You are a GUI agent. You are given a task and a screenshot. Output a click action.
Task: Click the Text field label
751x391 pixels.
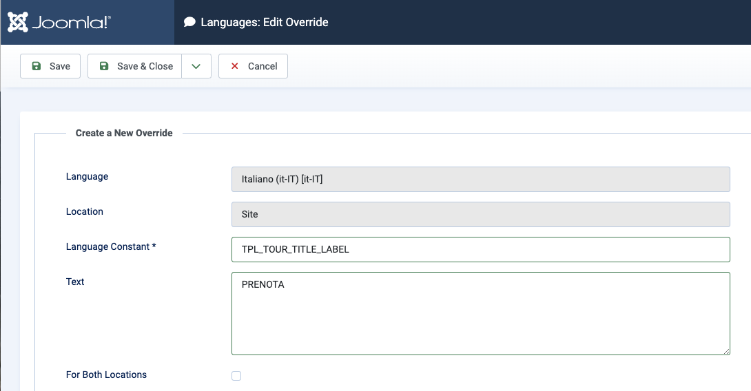tap(75, 282)
